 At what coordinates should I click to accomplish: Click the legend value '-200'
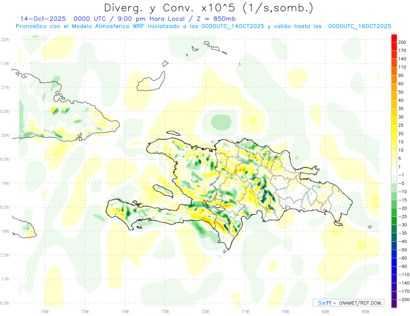(404, 300)
